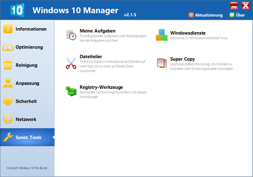253x177 pixels.
Task: Open the Optimierung section
Action: 28,47
